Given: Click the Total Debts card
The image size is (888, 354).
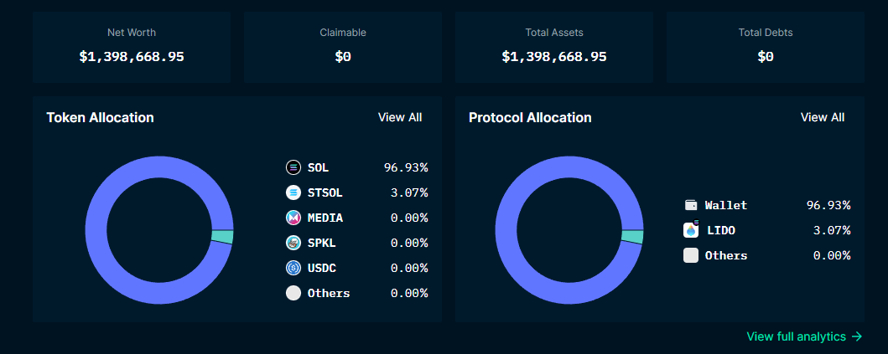Looking at the screenshot, I should [766, 47].
